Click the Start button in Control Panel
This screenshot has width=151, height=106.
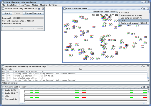pos(7,13)
